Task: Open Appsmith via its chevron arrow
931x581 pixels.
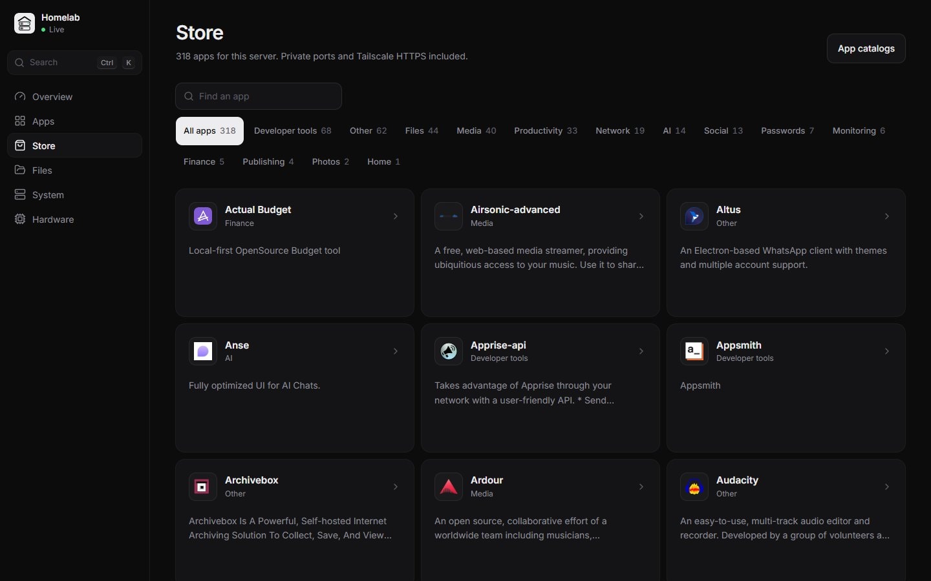Action: pyautogui.click(x=887, y=351)
